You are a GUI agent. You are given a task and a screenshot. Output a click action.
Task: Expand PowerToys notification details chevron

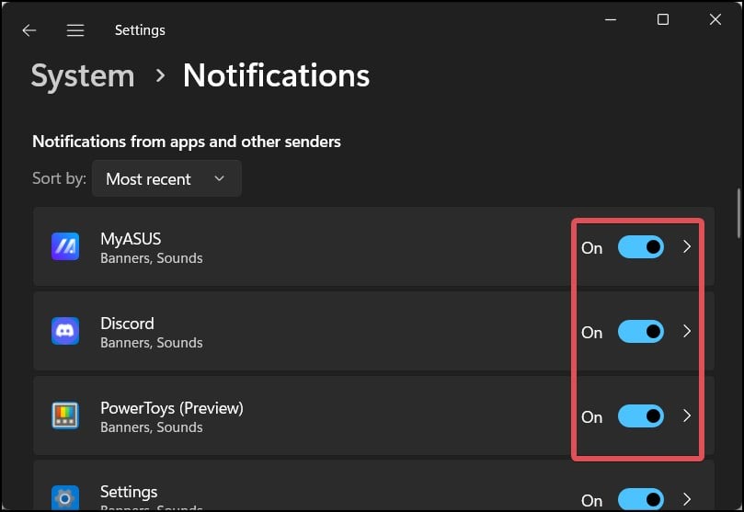tap(687, 415)
